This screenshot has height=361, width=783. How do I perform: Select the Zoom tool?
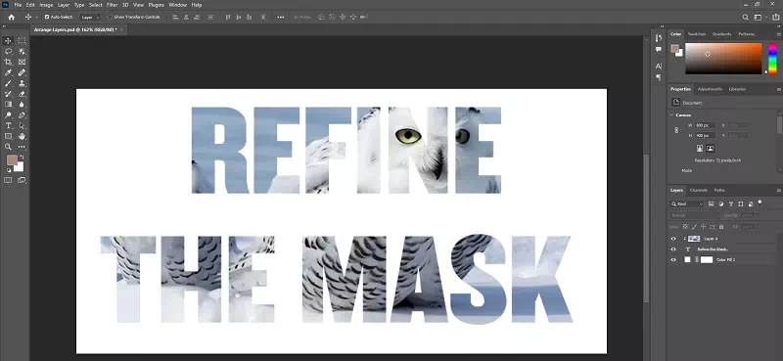coord(8,147)
